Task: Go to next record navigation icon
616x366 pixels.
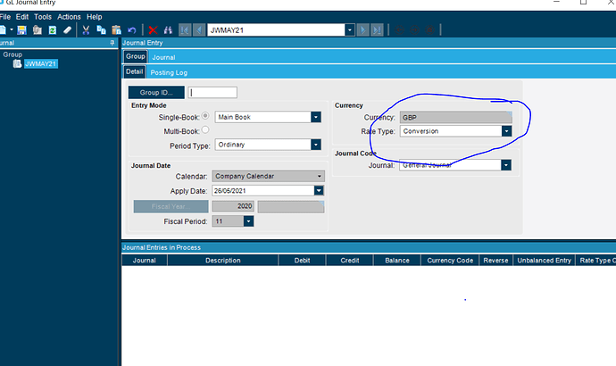Action: click(x=363, y=29)
